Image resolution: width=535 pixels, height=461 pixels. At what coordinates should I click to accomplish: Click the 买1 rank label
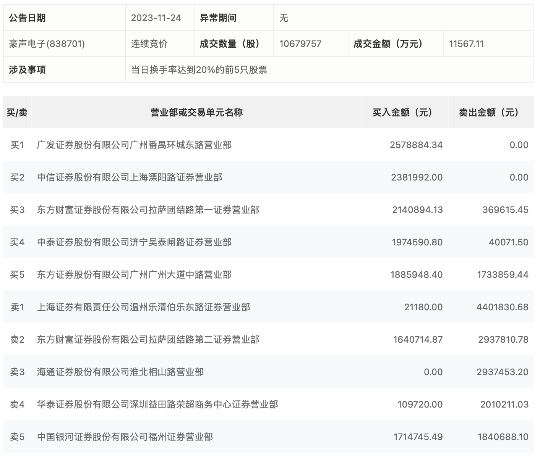[17, 145]
